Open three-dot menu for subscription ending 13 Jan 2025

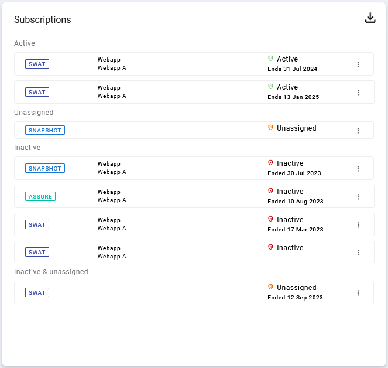pyautogui.click(x=358, y=93)
